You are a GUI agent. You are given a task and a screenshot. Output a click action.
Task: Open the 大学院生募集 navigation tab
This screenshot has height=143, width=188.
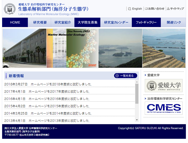coord(88,22)
